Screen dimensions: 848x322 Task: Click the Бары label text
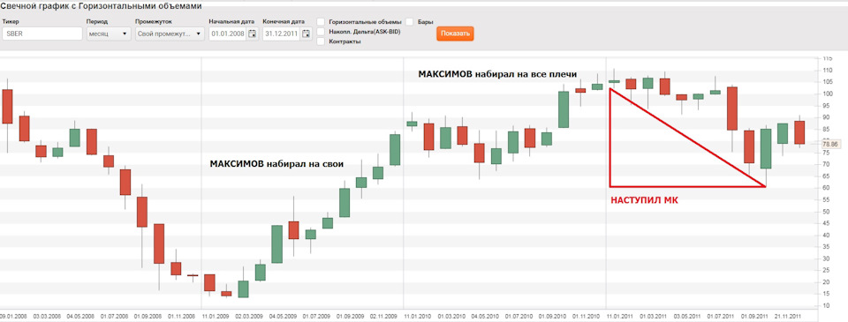click(426, 22)
